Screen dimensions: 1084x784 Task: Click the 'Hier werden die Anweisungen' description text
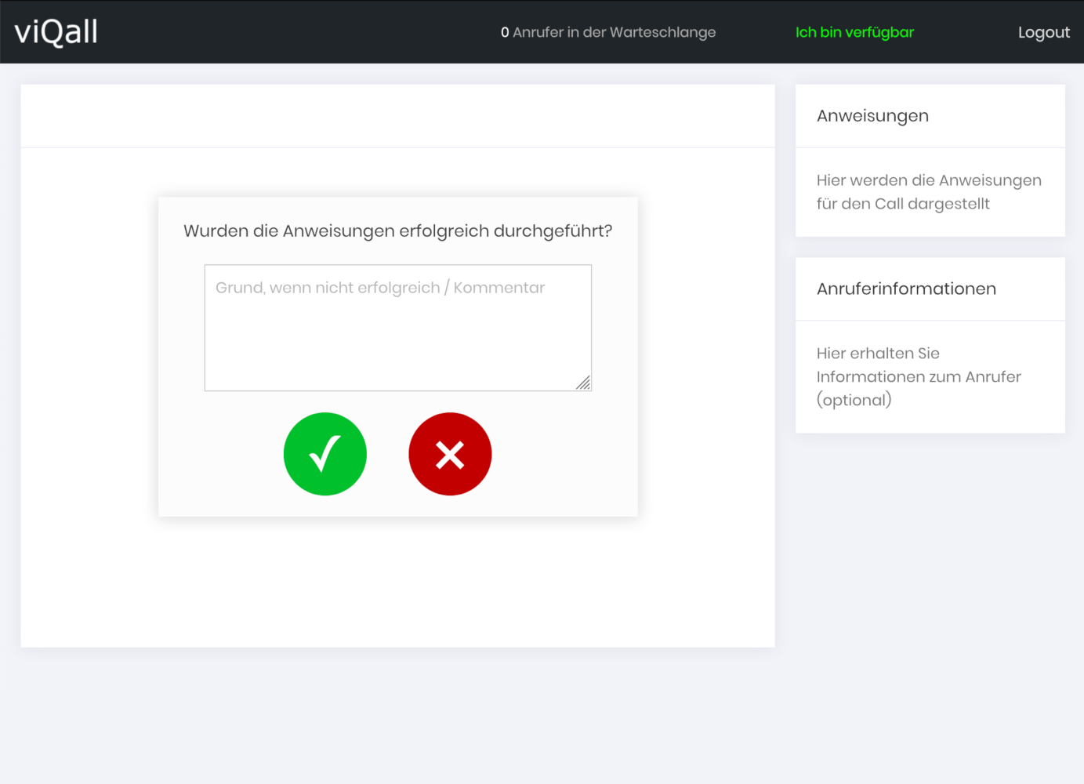(x=929, y=180)
